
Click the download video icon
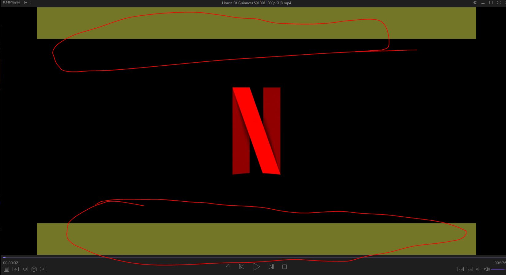[16, 269]
